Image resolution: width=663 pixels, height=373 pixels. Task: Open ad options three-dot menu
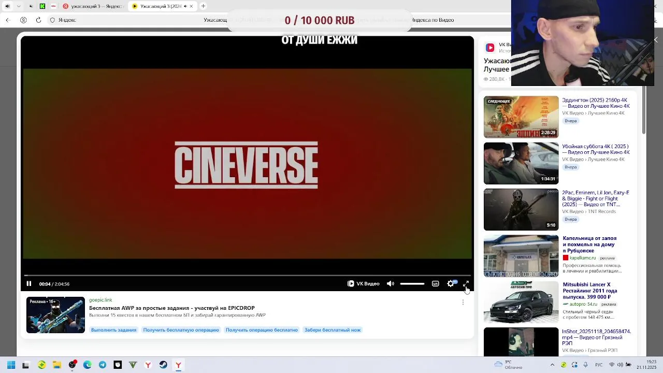tap(463, 302)
